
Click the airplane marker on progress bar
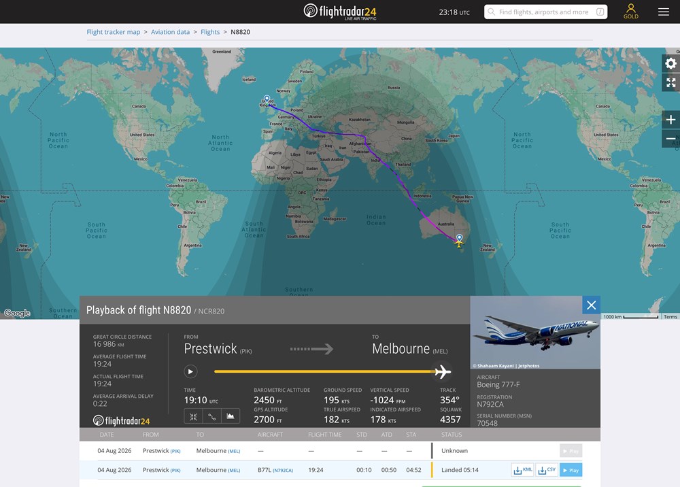(443, 371)
